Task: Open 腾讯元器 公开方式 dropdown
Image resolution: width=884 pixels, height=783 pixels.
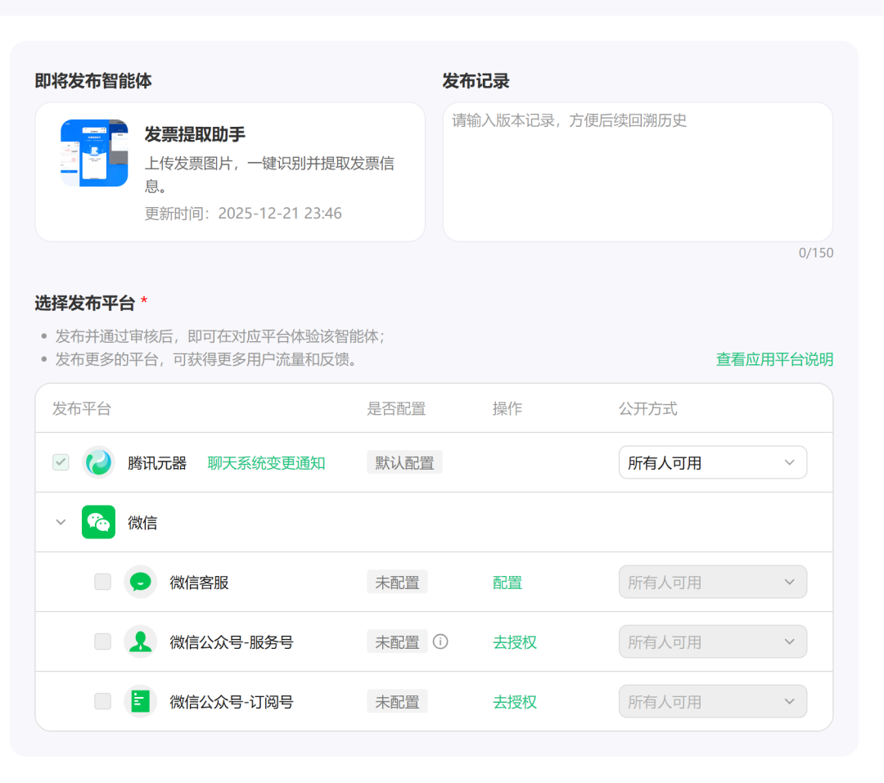Action: (x=712, y=463)
